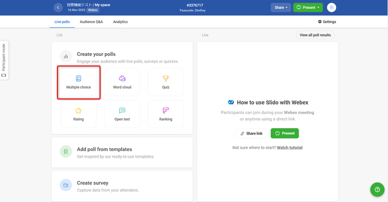
Task: Open Create survey card
Action: (122, 186)
